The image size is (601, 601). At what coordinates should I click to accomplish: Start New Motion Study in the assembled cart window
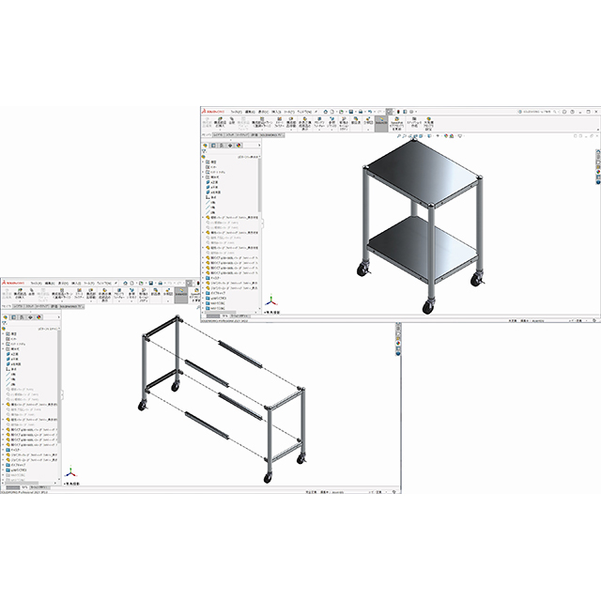[344, 123]
